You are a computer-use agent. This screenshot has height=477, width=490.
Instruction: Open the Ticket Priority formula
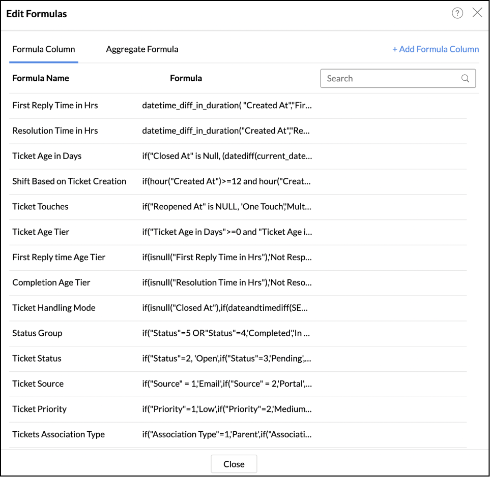39,409
